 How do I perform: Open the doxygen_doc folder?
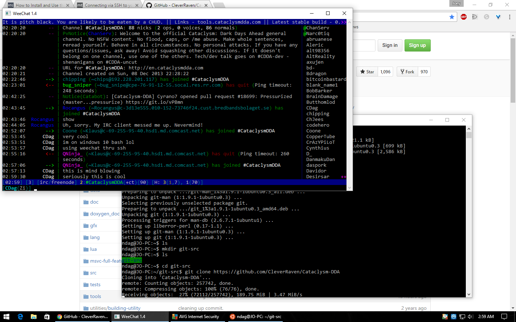point(105,214)
